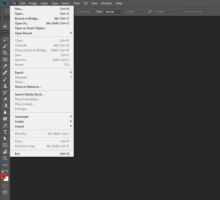This screenshot has height=200, width=220.
Task: Select the Move tool
Action: [x=5, y=26]
